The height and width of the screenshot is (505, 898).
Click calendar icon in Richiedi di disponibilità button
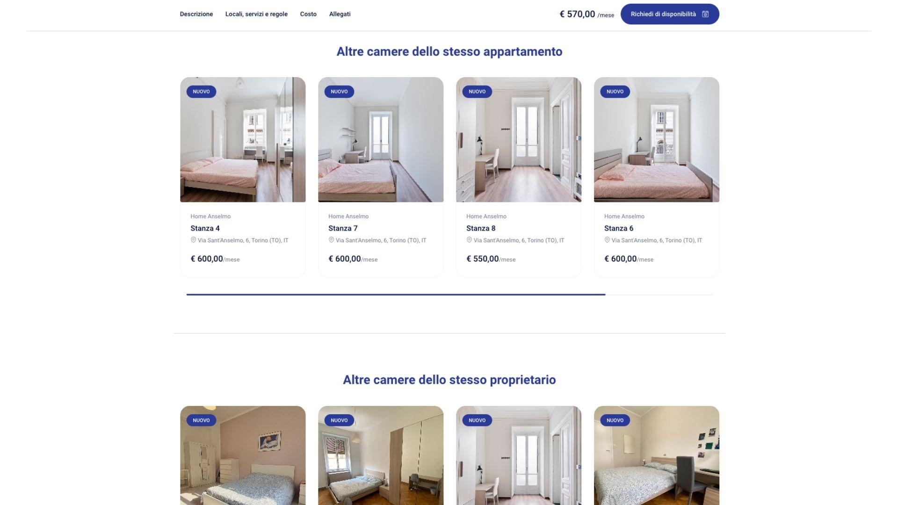click(x=705, y=14)
